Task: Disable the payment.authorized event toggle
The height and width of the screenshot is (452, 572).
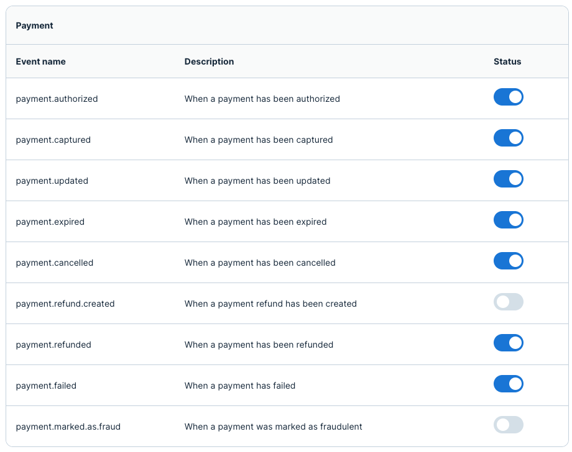Action: pos(508,97)
